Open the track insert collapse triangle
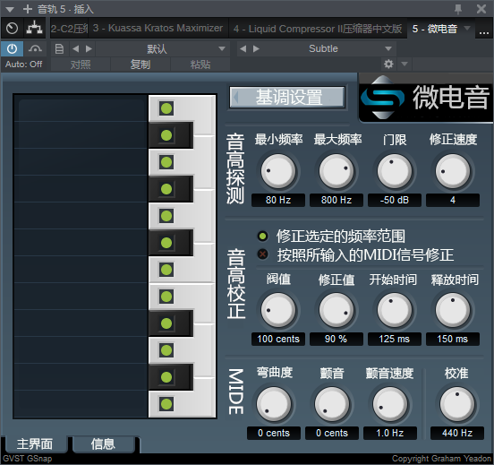This screenshot has width=494, height=465. [10, 10]
